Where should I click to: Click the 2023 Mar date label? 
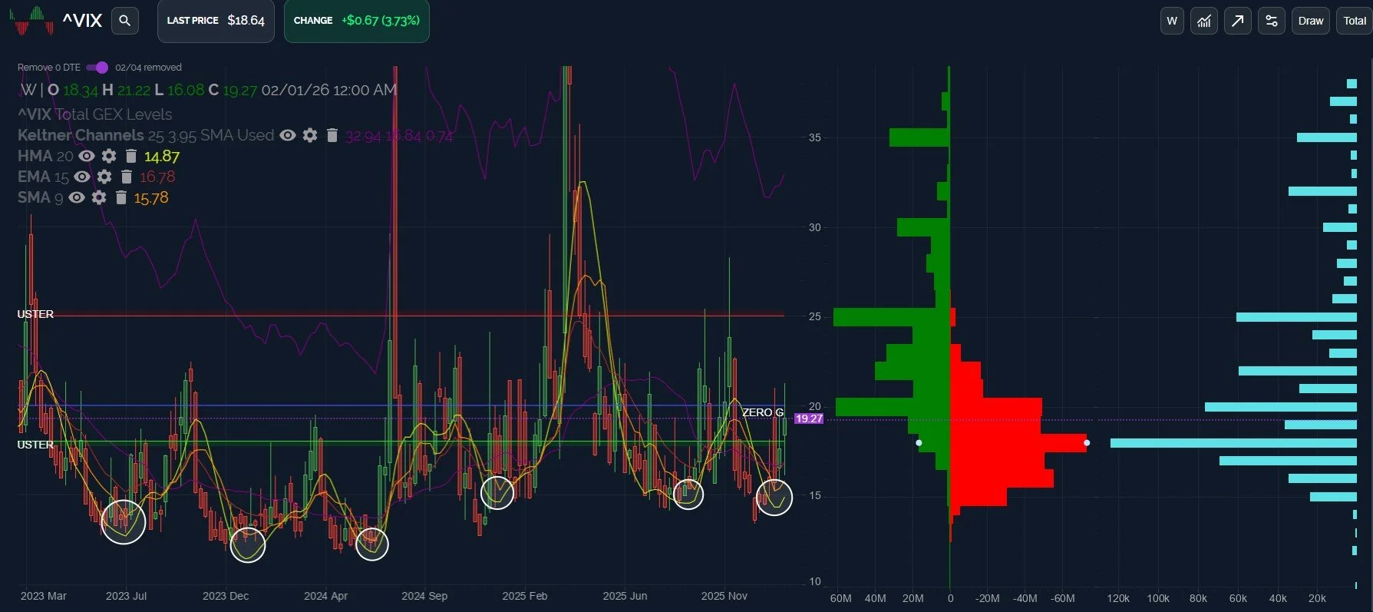tap(44, 596)
